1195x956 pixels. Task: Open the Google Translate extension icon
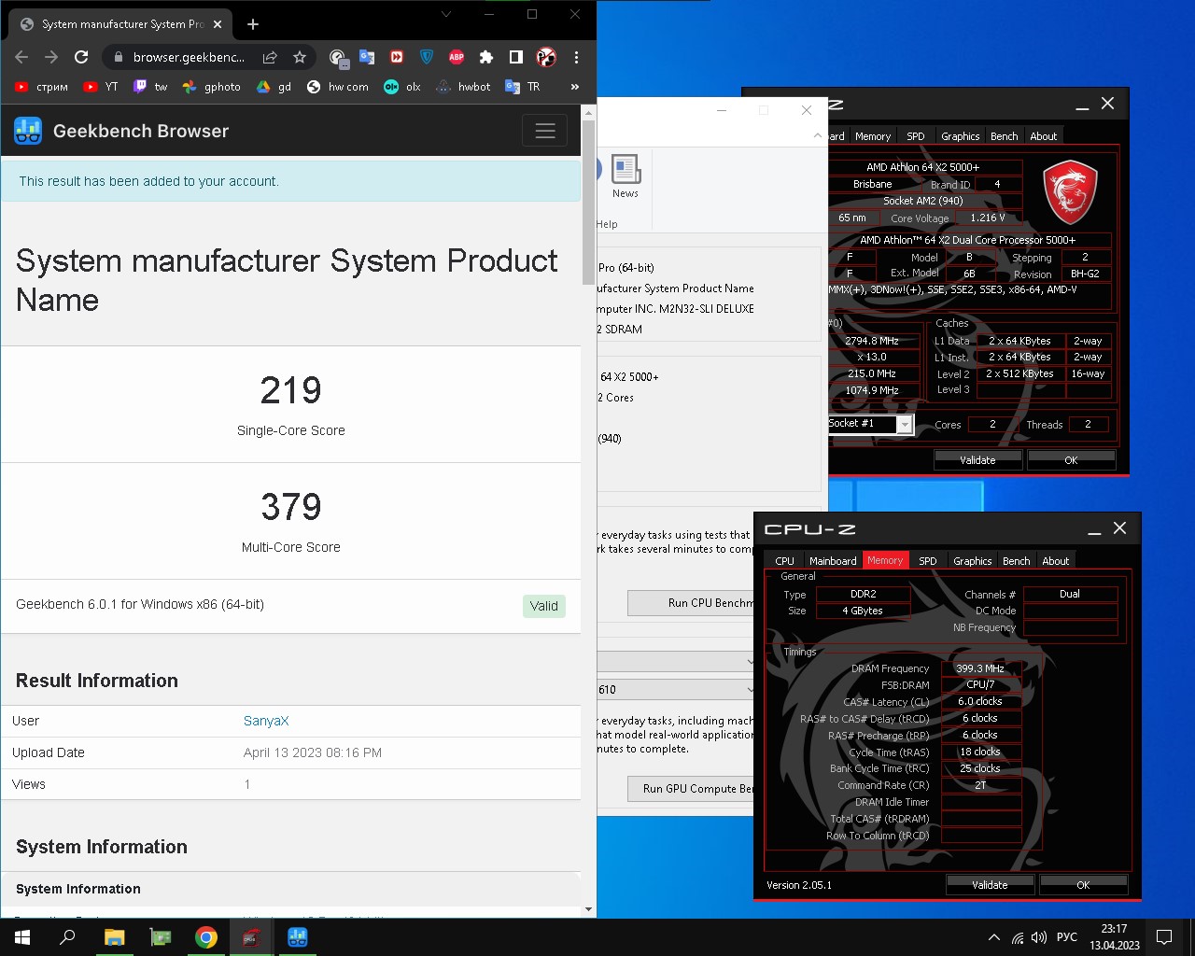(x=367, y=57)
